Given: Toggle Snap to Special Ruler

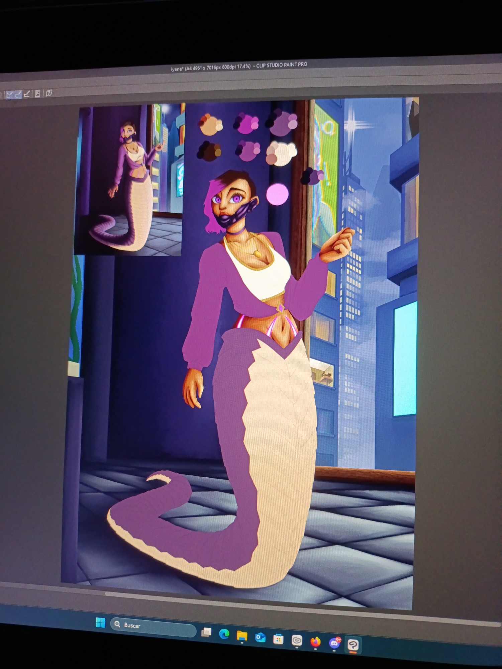Looking at the screenshot, I should pyautogui.click(x=18, y=95).
